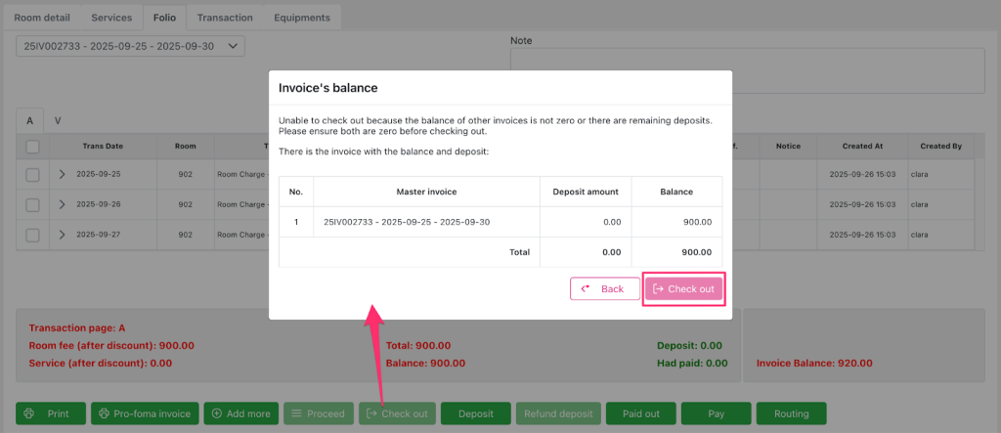Screen dimensions: 1001x433
Task: Switch to the Transaction tab
Action: 224,18
